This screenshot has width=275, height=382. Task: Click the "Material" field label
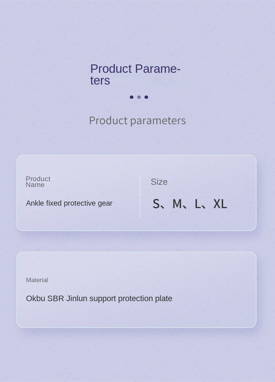click(x=37, y=280)
